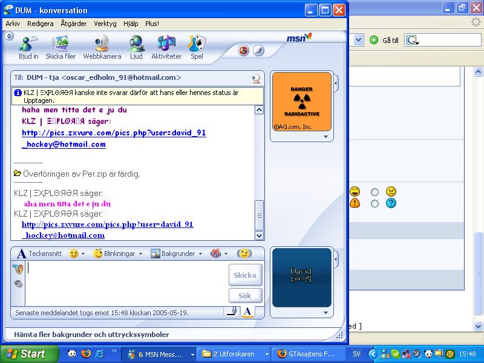
Task: Click the Ljud audio icon
Action: point(136,47)
